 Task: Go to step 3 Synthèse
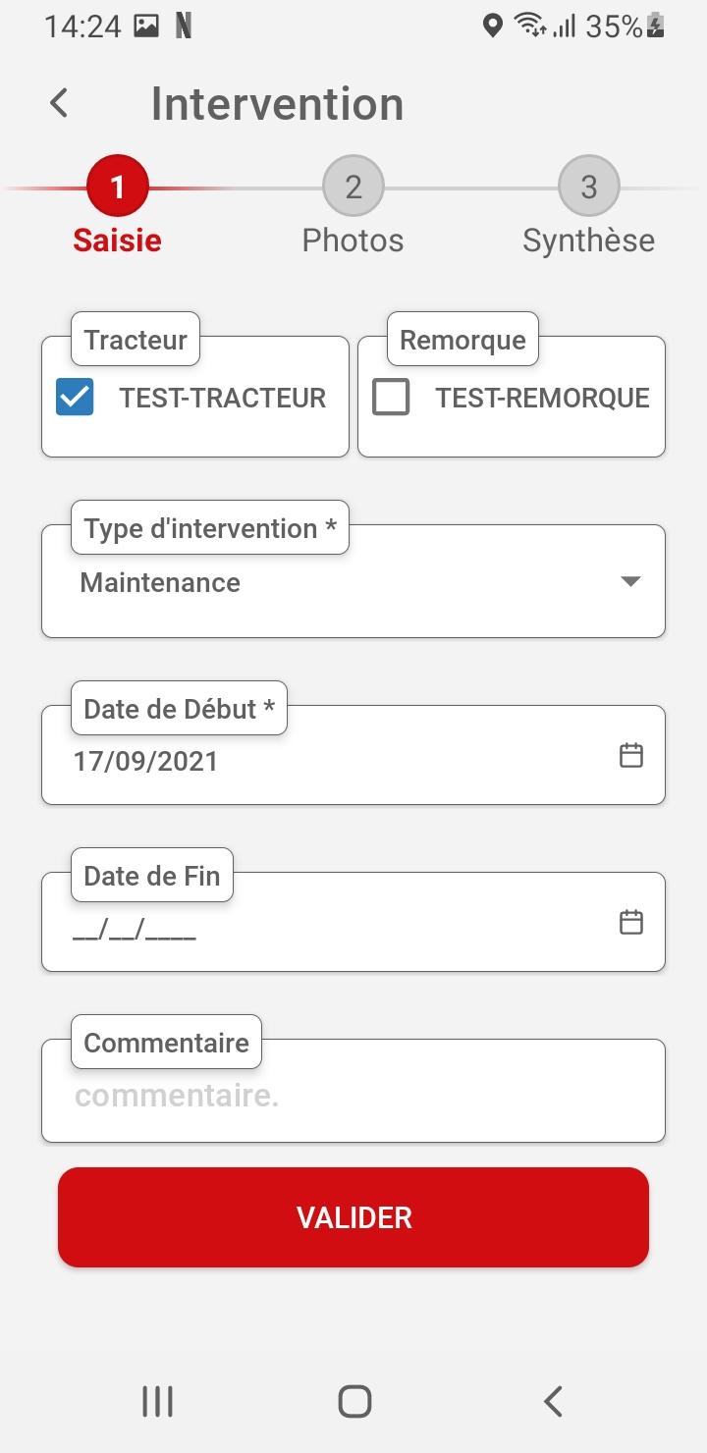(x=589, y=187)
